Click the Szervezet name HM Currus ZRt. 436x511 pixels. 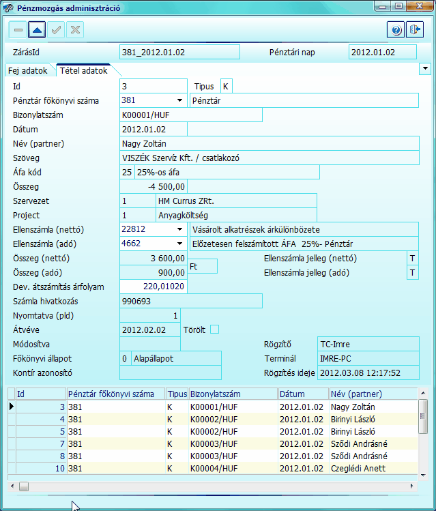(236, 201)
